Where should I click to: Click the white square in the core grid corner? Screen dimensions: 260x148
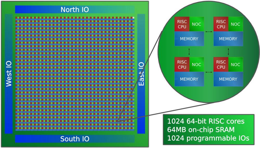click(133, 18)
